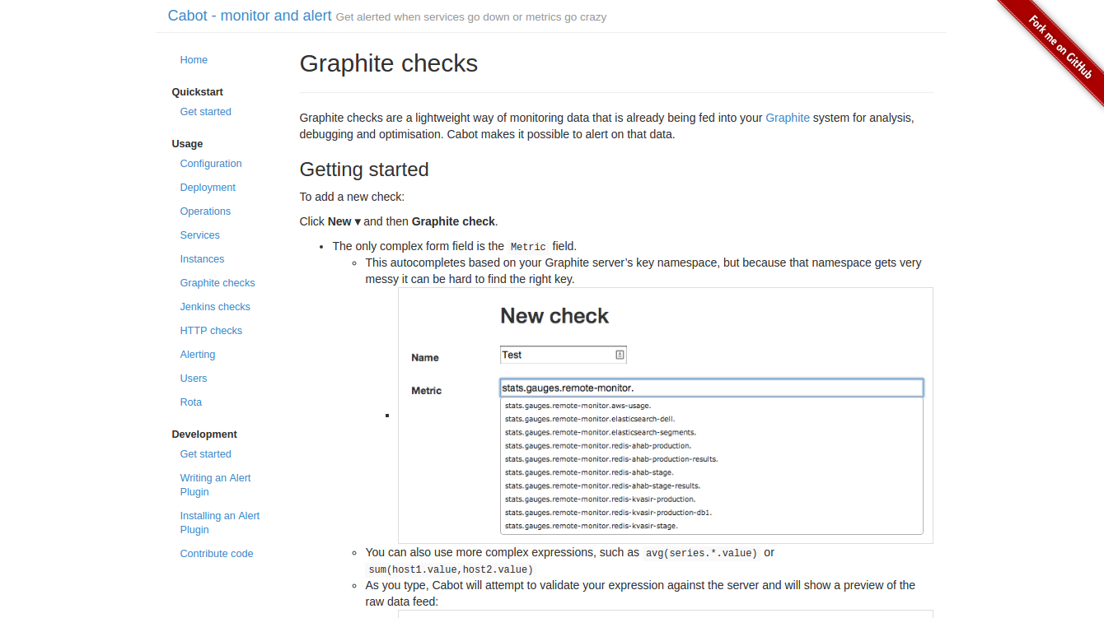Open Get started under Quickstart
The width and height of the screenshot is (1104, 618).
[x=205, y=112]
